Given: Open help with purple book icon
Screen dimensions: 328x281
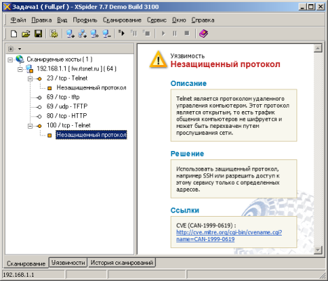Looking at the screenshot, I should (204, 34).
